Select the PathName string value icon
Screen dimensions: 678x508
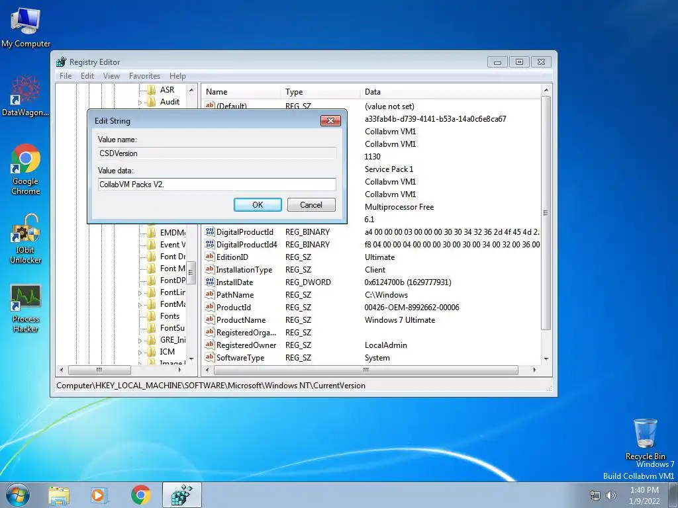coord(210,294)
